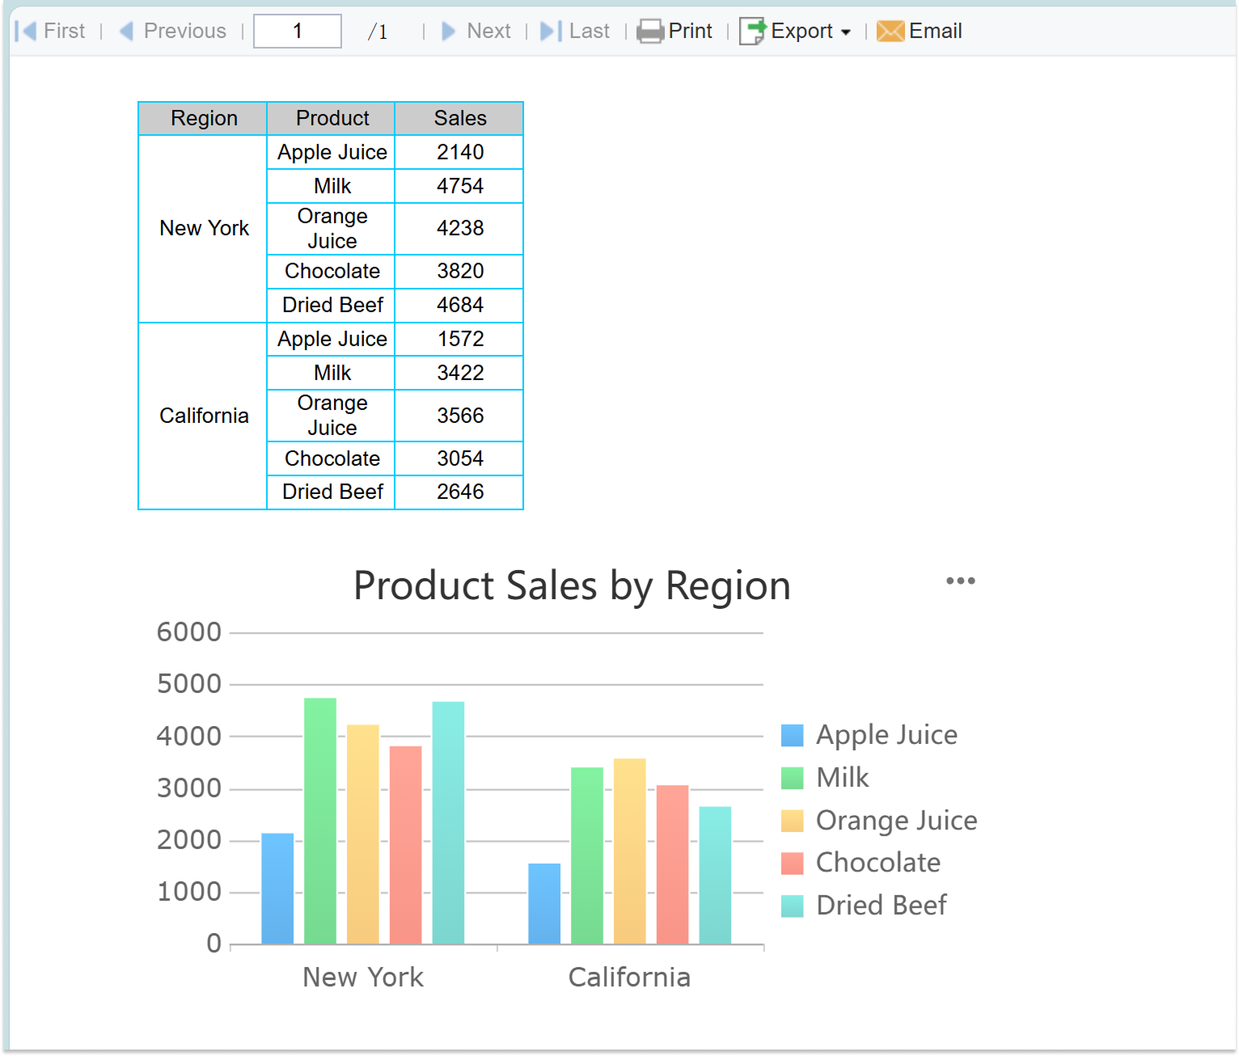Toggle Chocolate series in chart legend
1239x1056 pixels.
tap(861, 863)
